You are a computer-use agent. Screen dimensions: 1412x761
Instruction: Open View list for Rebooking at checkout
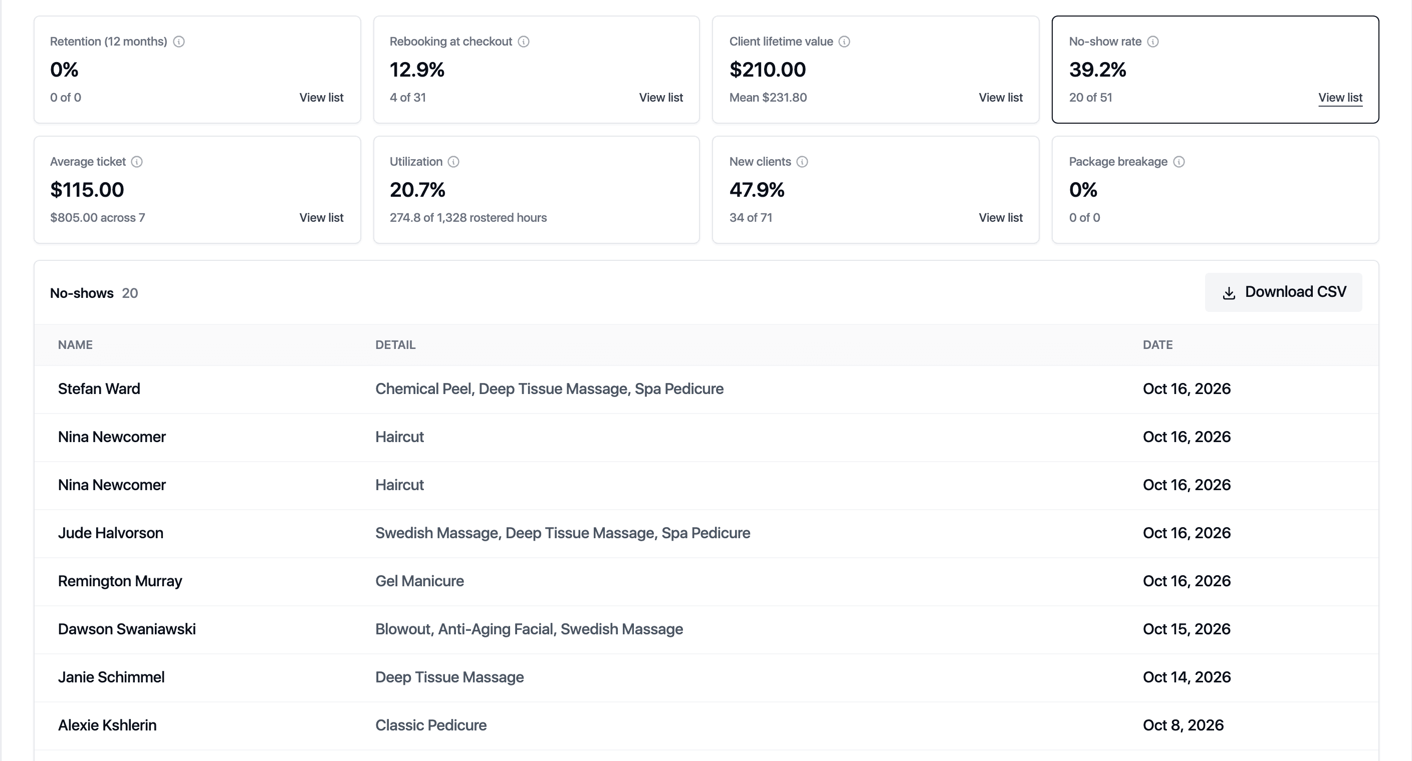[x=660, y=98]
